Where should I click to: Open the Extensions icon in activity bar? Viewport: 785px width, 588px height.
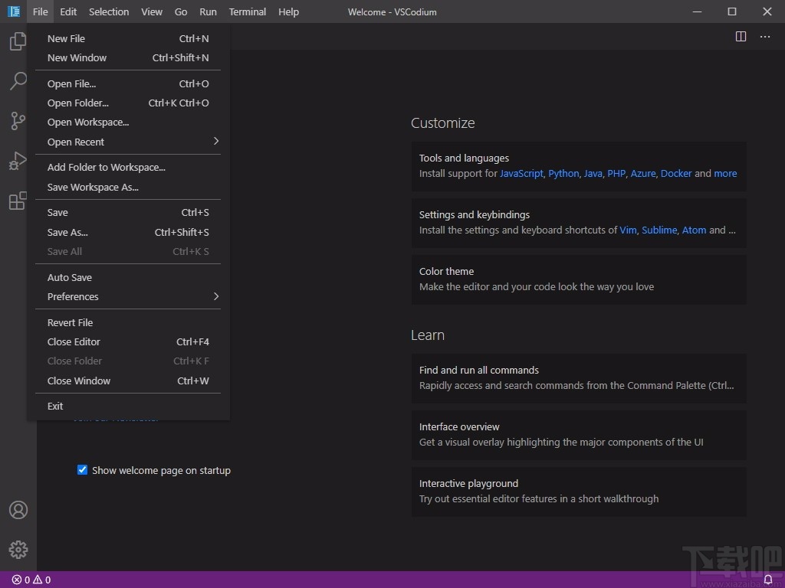(18, 201)
